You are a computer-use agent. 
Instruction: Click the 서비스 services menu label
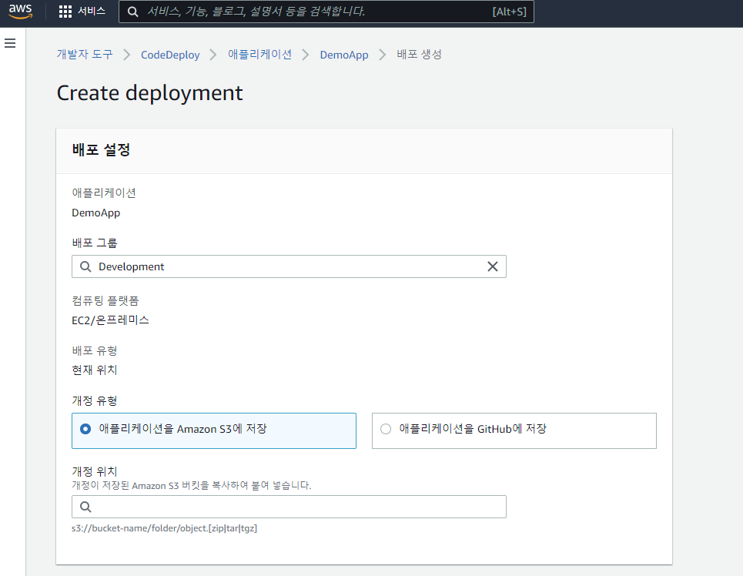pos(92,11)
